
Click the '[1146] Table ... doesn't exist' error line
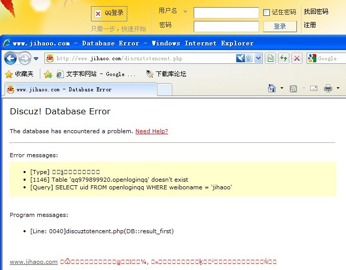pyautogui.click(x=109, y=180)
